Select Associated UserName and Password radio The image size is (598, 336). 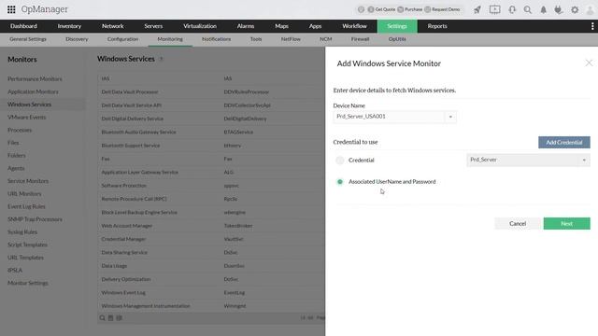(x=340, y=182)
